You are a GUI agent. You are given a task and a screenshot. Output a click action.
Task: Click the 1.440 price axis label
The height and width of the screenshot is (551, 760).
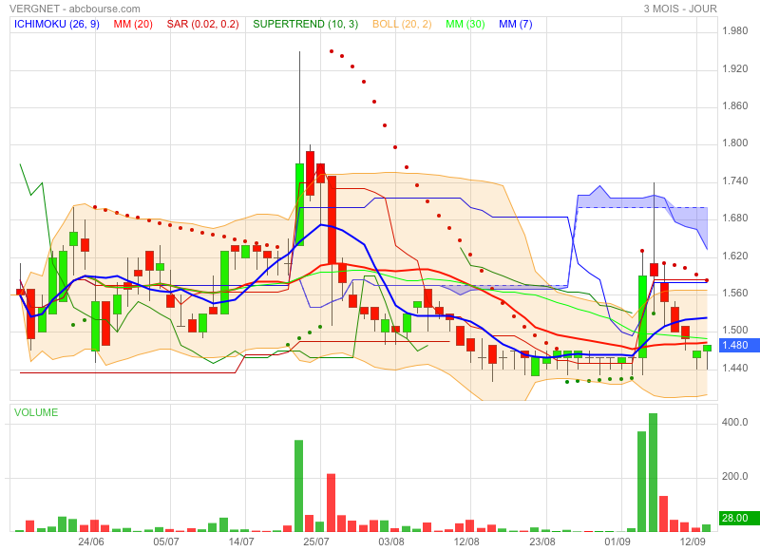point(734,369)
